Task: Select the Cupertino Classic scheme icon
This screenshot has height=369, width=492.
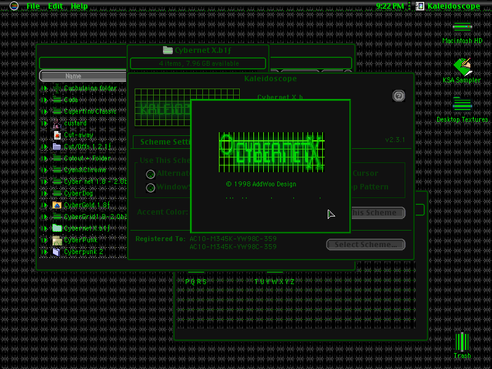Action: [57, 111]
